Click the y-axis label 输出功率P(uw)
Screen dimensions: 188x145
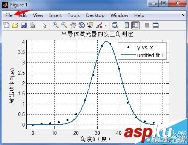point(12,85)
